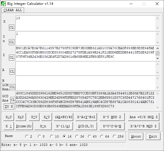Image resolution: width=164 pixels, height=151 pixels.
Task: Test primality with Prime(X)
Action: (x=24, y=126)
